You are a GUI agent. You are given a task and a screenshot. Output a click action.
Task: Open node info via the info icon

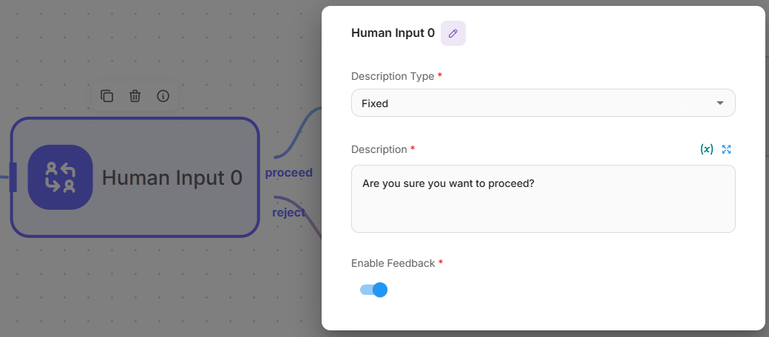(163, 96)
